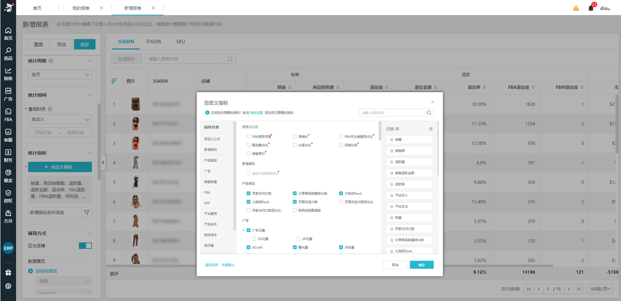Click the 清空选项 link

point(211,265)
